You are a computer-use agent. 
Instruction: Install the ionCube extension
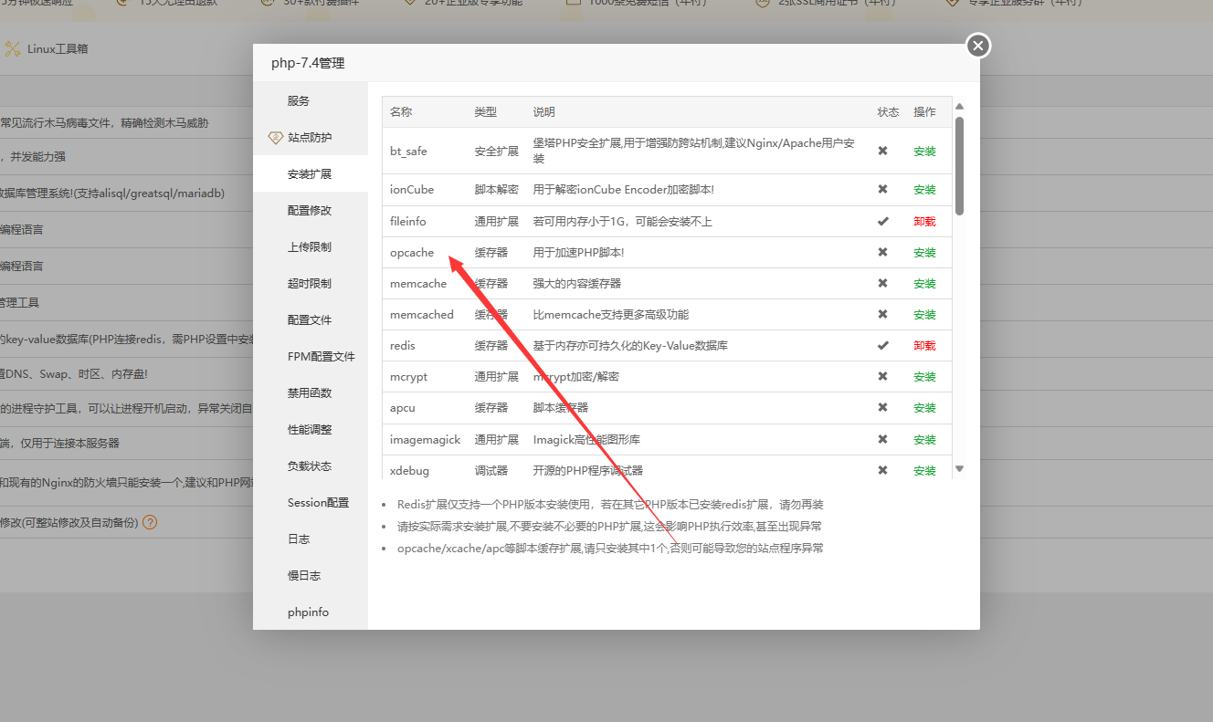coord(924,190)
